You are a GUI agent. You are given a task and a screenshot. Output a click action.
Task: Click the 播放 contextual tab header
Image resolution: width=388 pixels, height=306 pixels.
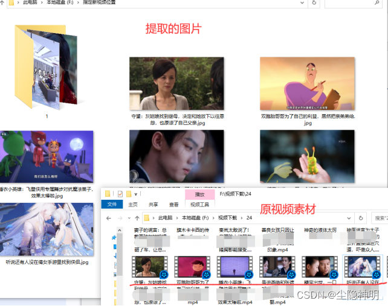click(x=199, y=194)
